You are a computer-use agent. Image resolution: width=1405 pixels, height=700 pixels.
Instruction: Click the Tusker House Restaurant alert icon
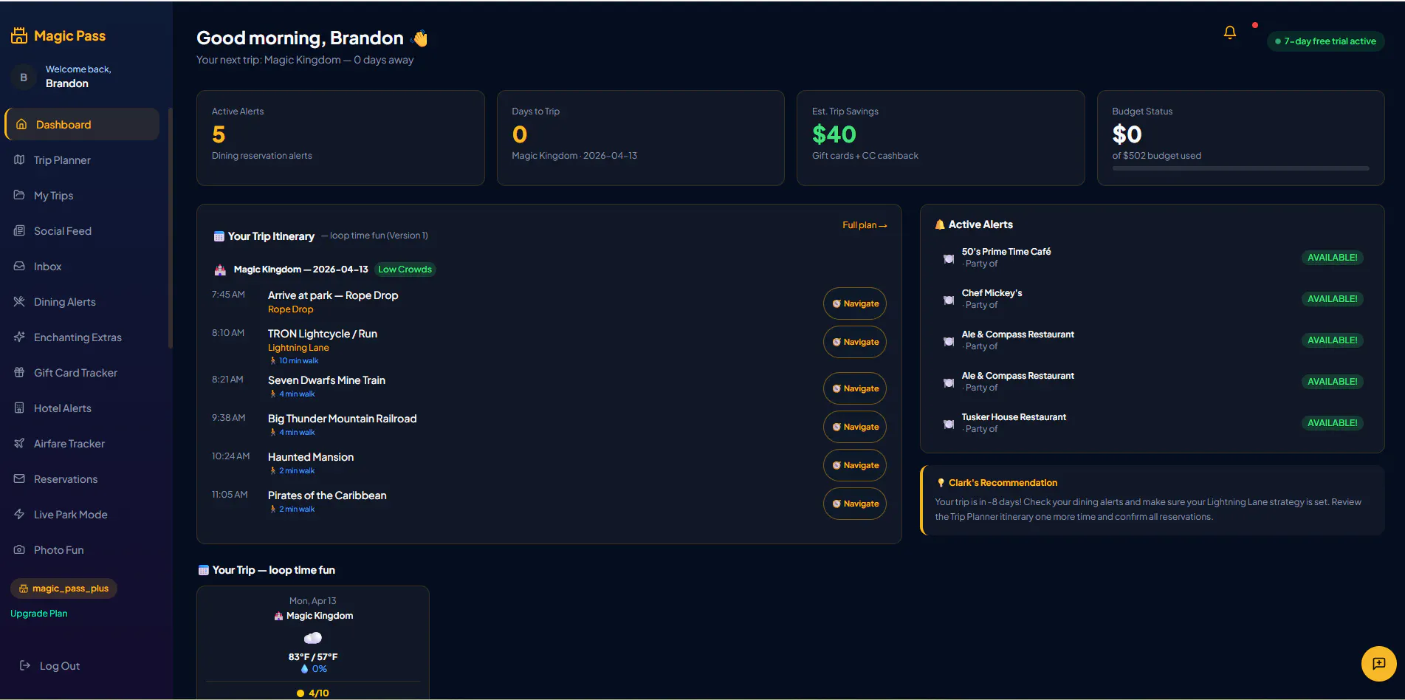[x=949, y=424]
